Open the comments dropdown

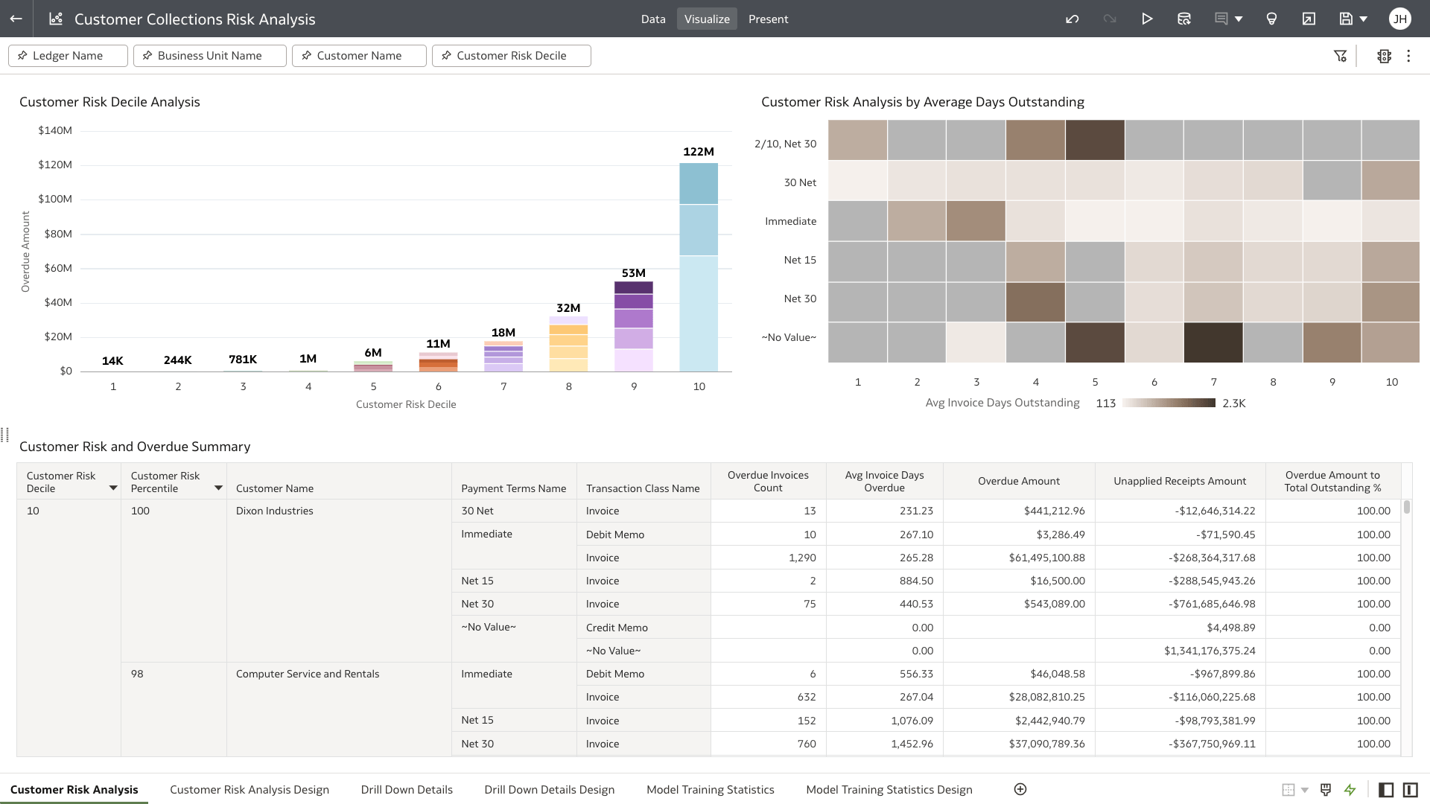click(1236, 19)
